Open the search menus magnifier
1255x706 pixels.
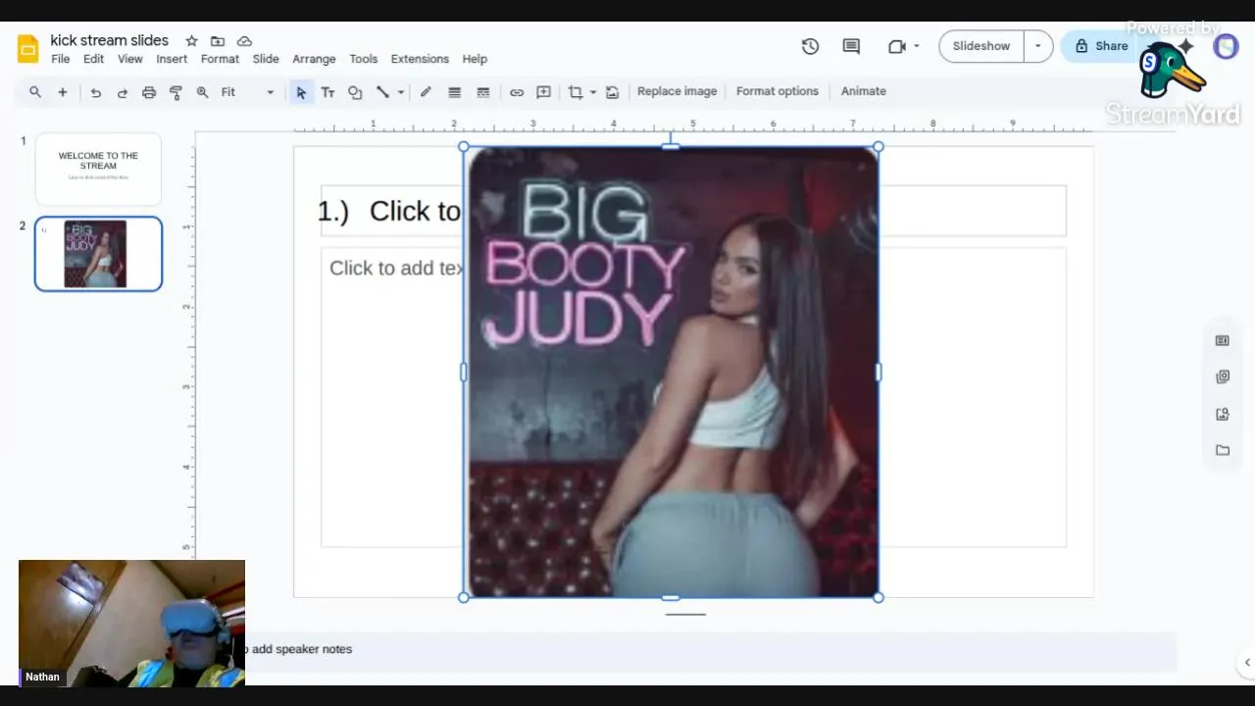pyautogui.click(x=35, y=92)
